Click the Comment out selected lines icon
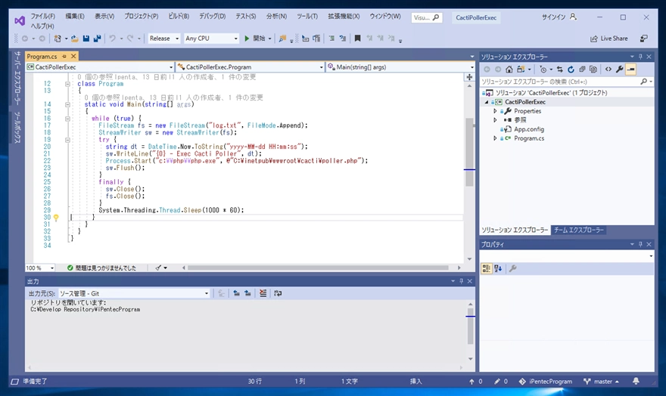The image size is (666, 396). 331,39
